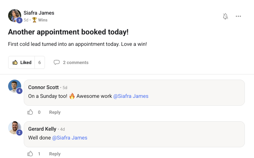Click the like count 0 on Connor's comment
Image resolution: width=254 pixels, height=158 pixels.
[39, 112]
